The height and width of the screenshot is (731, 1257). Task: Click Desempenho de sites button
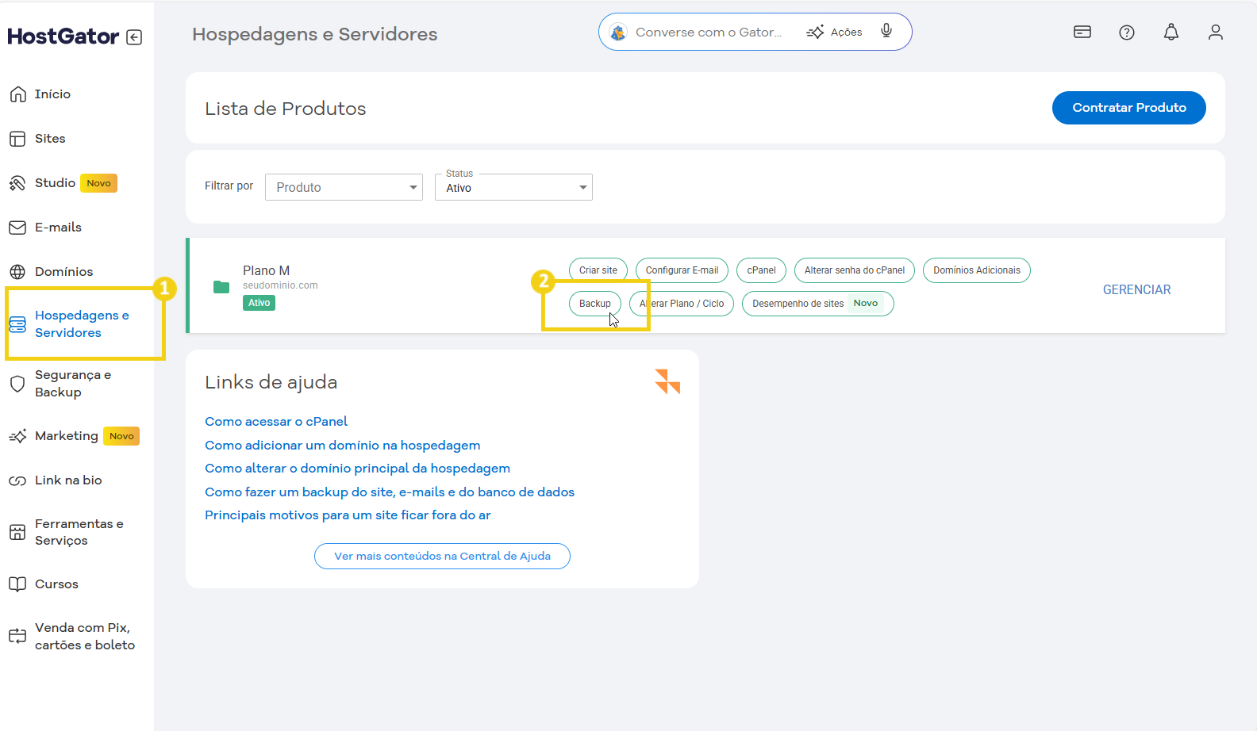(817, 304)
